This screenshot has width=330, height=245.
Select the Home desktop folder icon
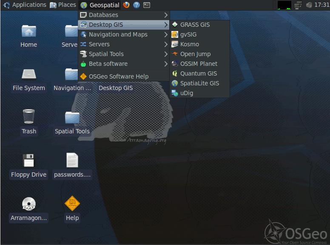click(29, 31)
